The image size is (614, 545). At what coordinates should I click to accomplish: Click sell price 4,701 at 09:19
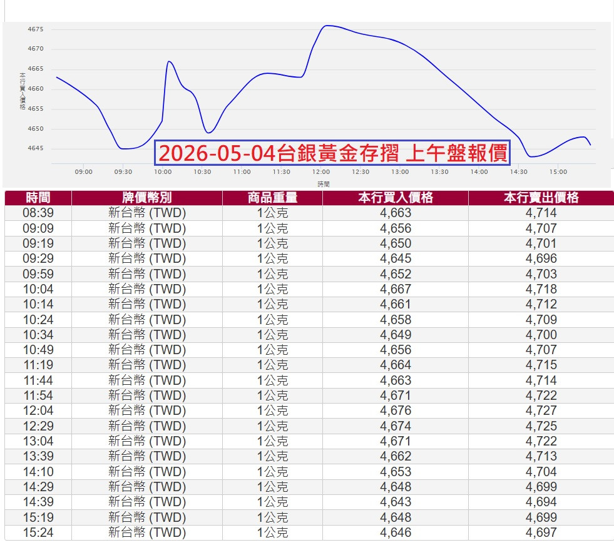point(541,243)
